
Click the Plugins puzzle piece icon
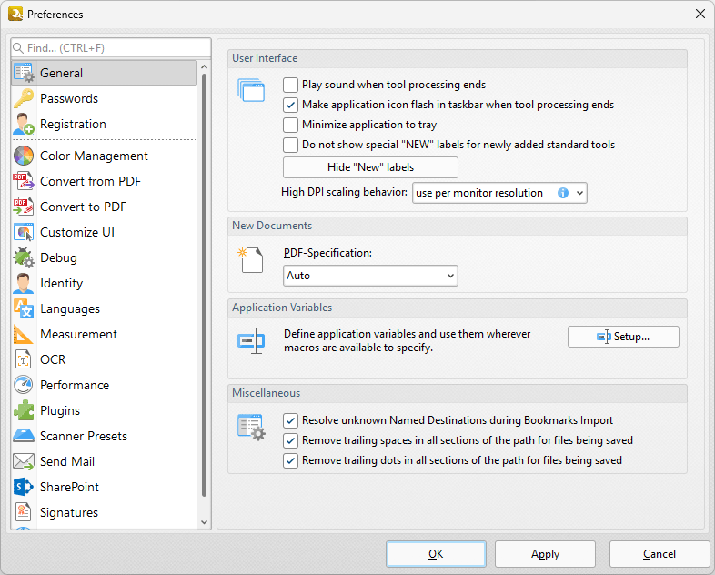pyautogui.click(x=24, y=411)
